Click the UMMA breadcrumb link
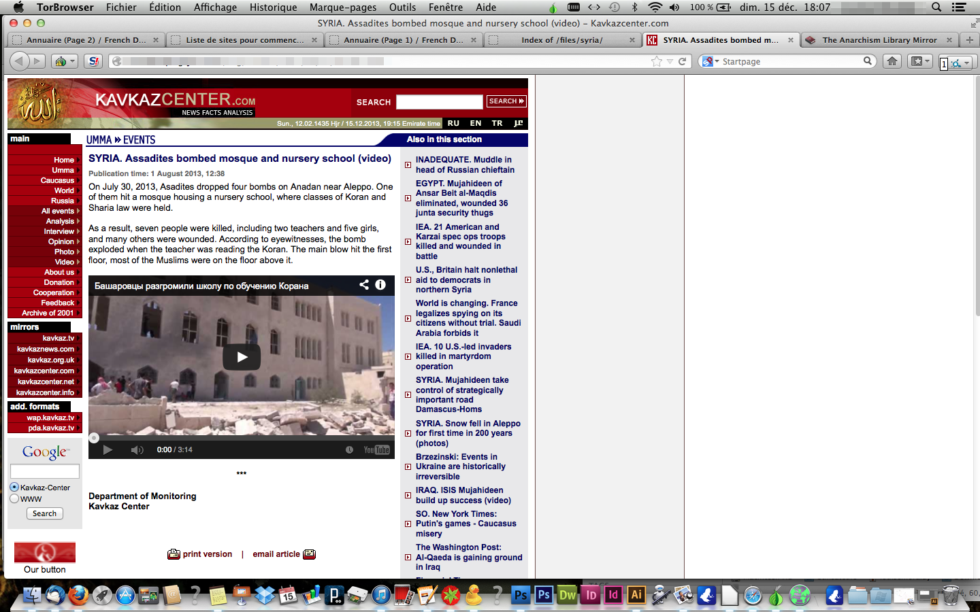Screen dimensions: 980x612 (99, 139)
